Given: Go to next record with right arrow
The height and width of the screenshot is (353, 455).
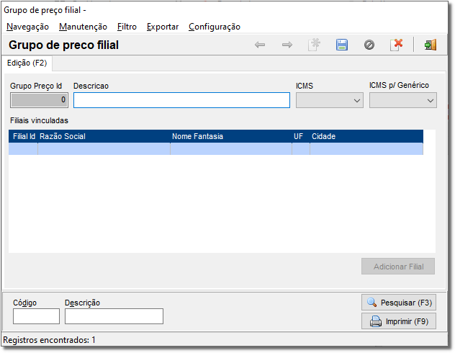Looking at the screenshot, I should tap(287, 45).
